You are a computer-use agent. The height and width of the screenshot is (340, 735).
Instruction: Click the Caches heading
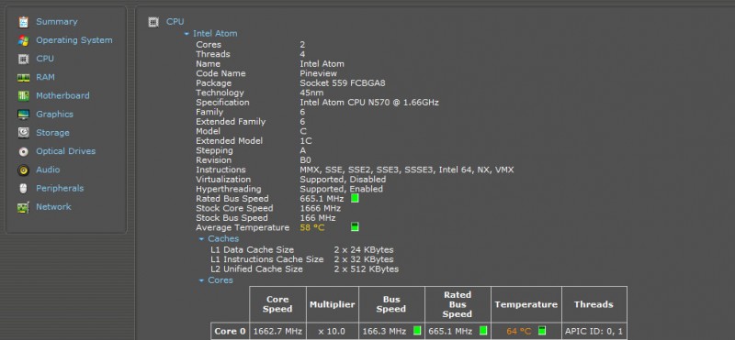tap(223, 238)
